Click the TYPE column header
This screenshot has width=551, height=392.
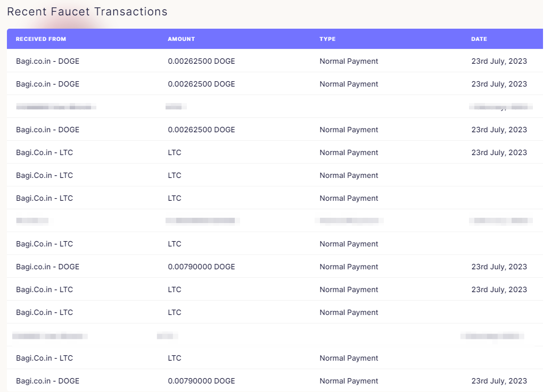(x=327, y=39)
